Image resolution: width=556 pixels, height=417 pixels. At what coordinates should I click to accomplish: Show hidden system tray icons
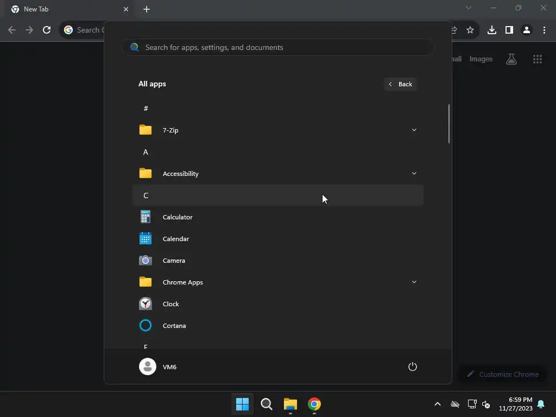tap(438, 404)
